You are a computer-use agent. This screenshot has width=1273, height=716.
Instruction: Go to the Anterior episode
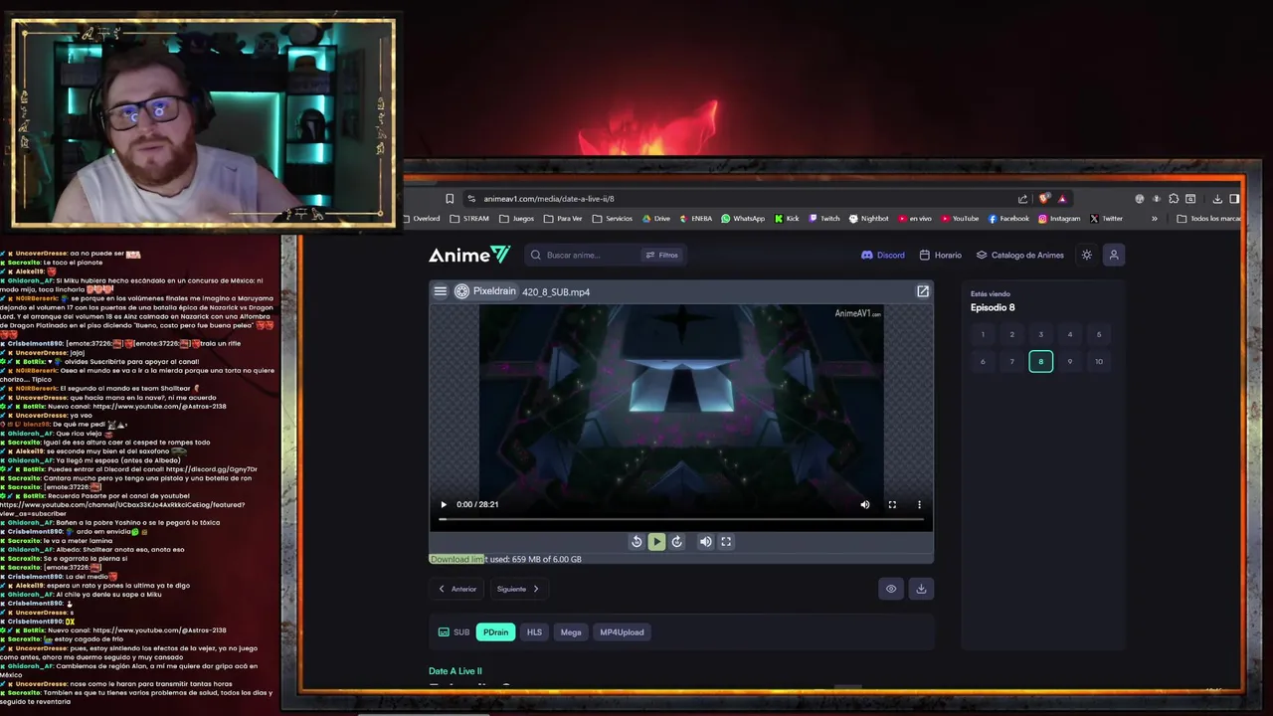457,589
